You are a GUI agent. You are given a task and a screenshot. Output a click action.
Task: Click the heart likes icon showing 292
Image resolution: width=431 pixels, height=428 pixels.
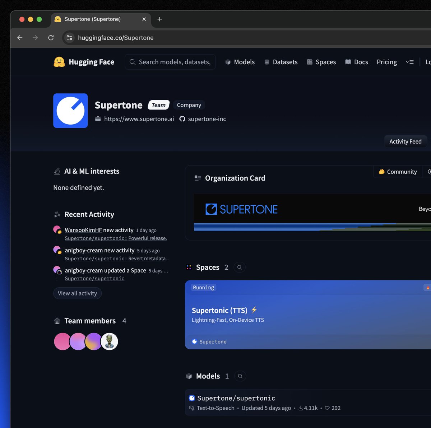click(x=327, y=408)
